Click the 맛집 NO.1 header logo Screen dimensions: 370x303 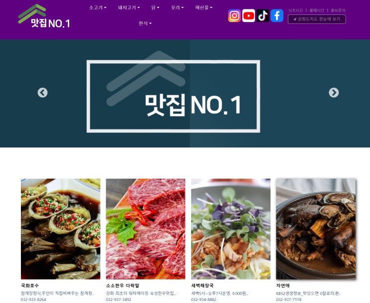pyautogui.click(x=44, y=16)
